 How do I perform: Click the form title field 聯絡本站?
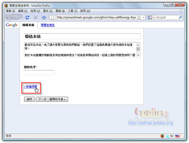(82, 36)
